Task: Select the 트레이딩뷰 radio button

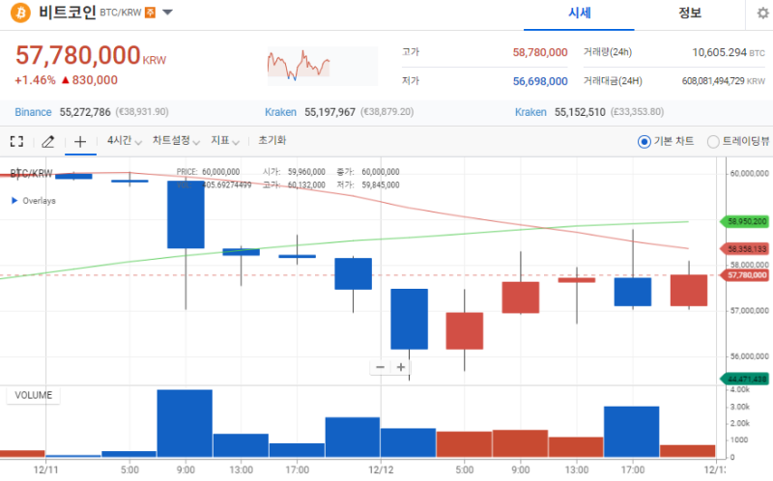Action: click(x=713, y=142)
